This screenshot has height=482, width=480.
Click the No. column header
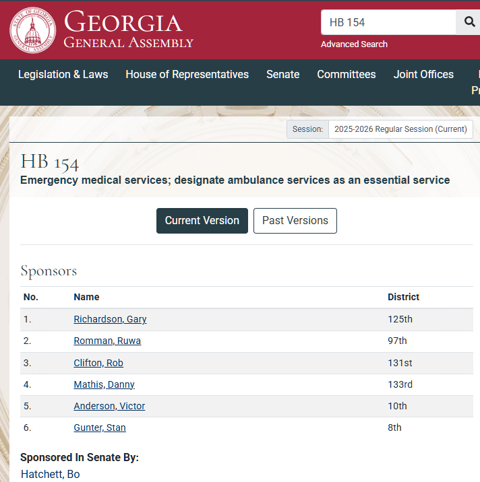pyautogui.click(x=31, y=297)
